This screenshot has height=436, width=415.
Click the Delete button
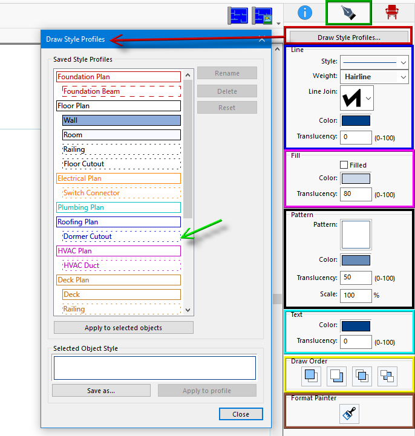click(x=227, y=91)
